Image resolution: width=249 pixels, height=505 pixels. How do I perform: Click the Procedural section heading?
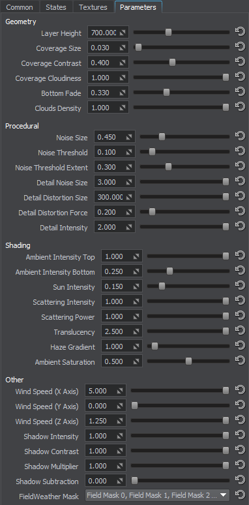[22, 126]
